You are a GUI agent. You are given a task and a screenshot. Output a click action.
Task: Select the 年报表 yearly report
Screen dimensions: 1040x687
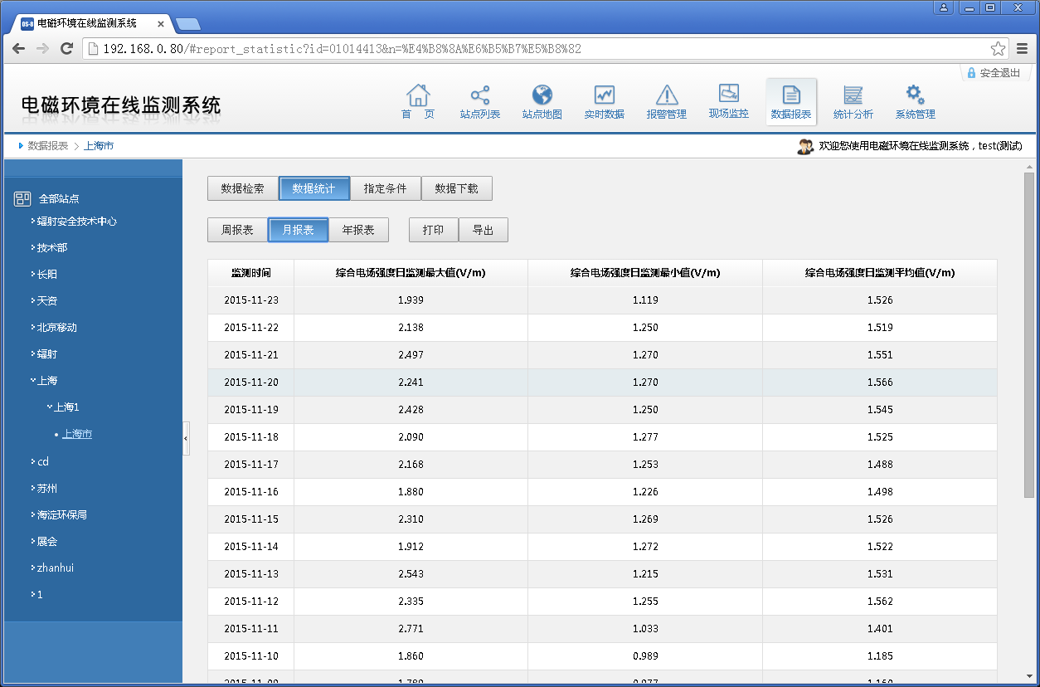pos(358,230)
